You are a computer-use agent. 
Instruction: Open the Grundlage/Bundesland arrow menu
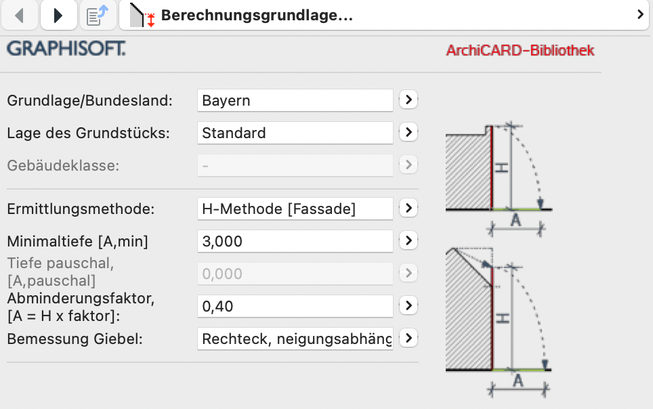(407, 100)
